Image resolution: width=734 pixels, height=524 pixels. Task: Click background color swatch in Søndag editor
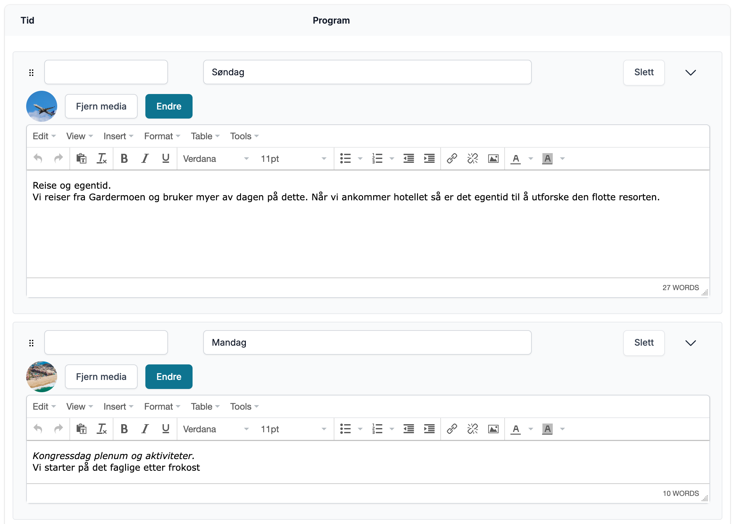[547, 159]
